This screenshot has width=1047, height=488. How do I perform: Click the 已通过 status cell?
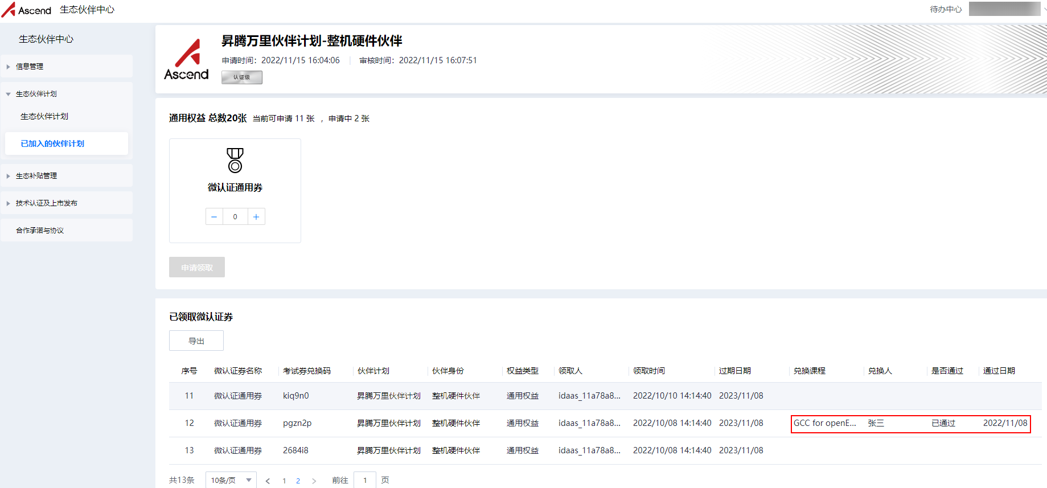tap(943, 423)
